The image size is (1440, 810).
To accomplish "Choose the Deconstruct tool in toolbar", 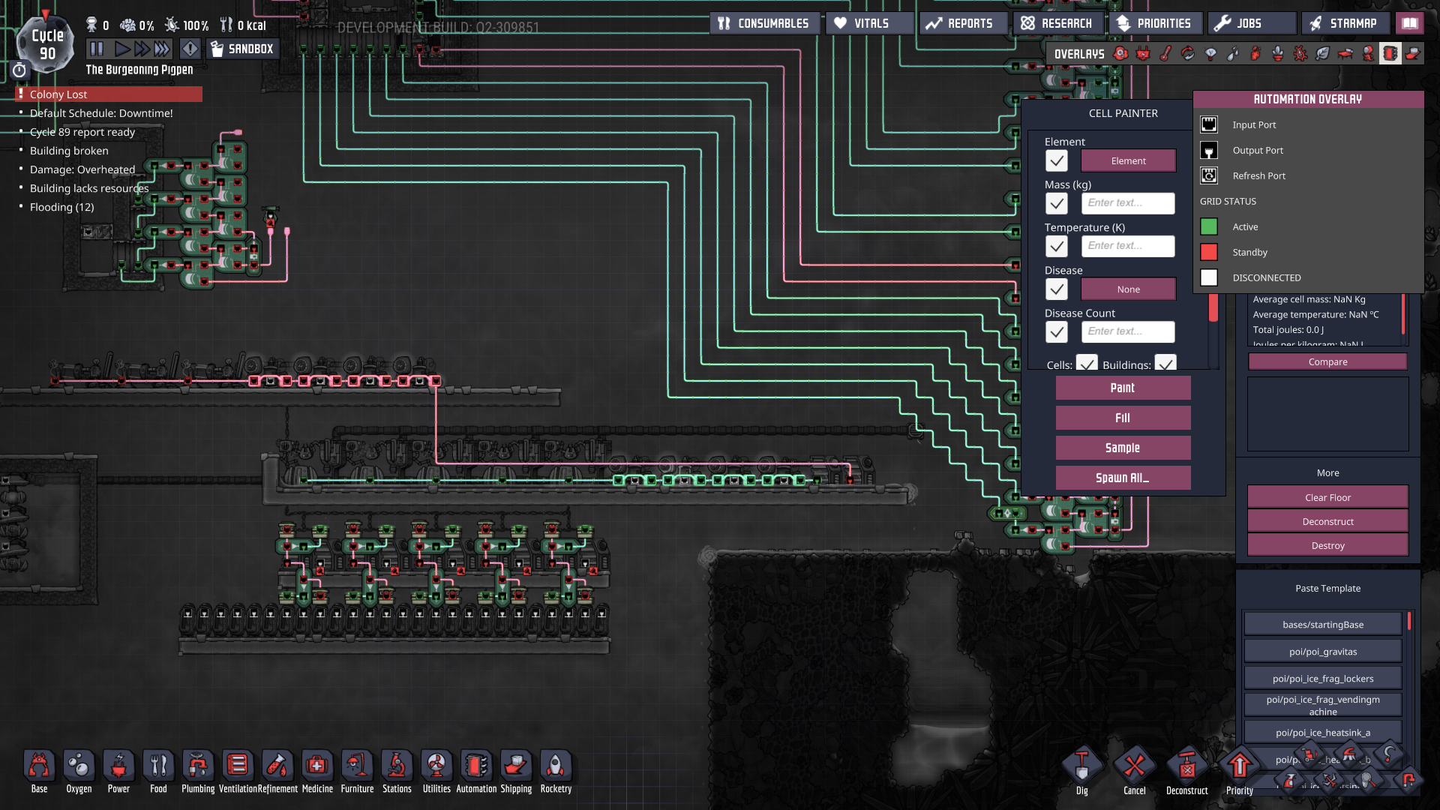I will click(1186, 766).
